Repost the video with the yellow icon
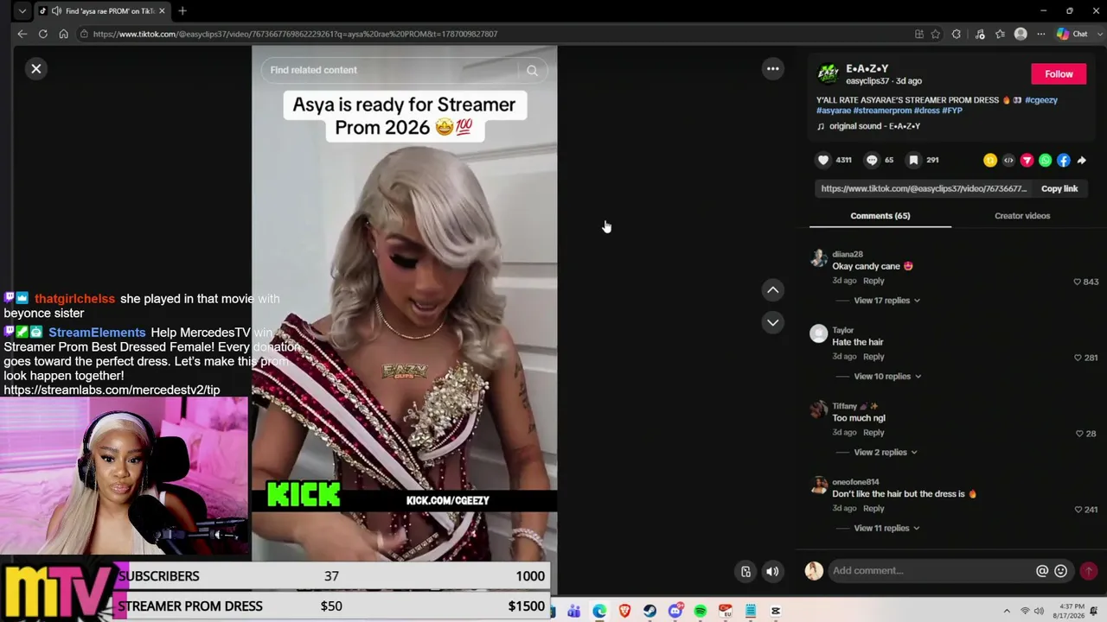 [990, 160]
